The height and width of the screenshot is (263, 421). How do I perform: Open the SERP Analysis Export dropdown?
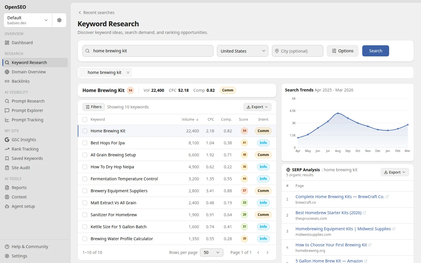395,172
